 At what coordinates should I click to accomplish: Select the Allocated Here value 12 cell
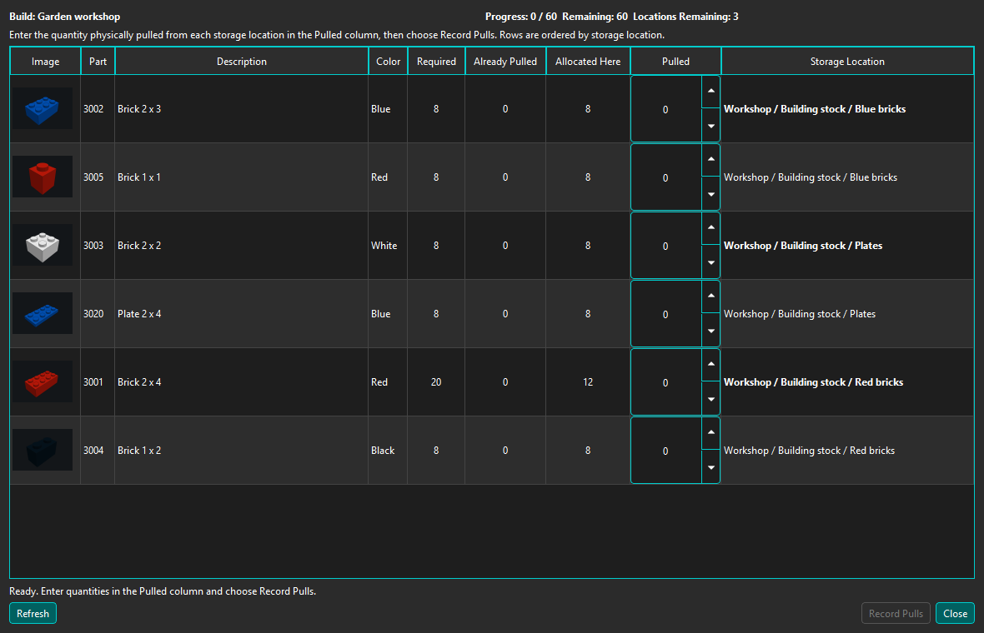point(588,382)
